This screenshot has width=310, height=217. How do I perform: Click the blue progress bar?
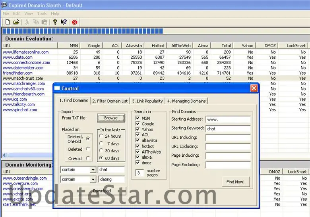tap(82, 31)
